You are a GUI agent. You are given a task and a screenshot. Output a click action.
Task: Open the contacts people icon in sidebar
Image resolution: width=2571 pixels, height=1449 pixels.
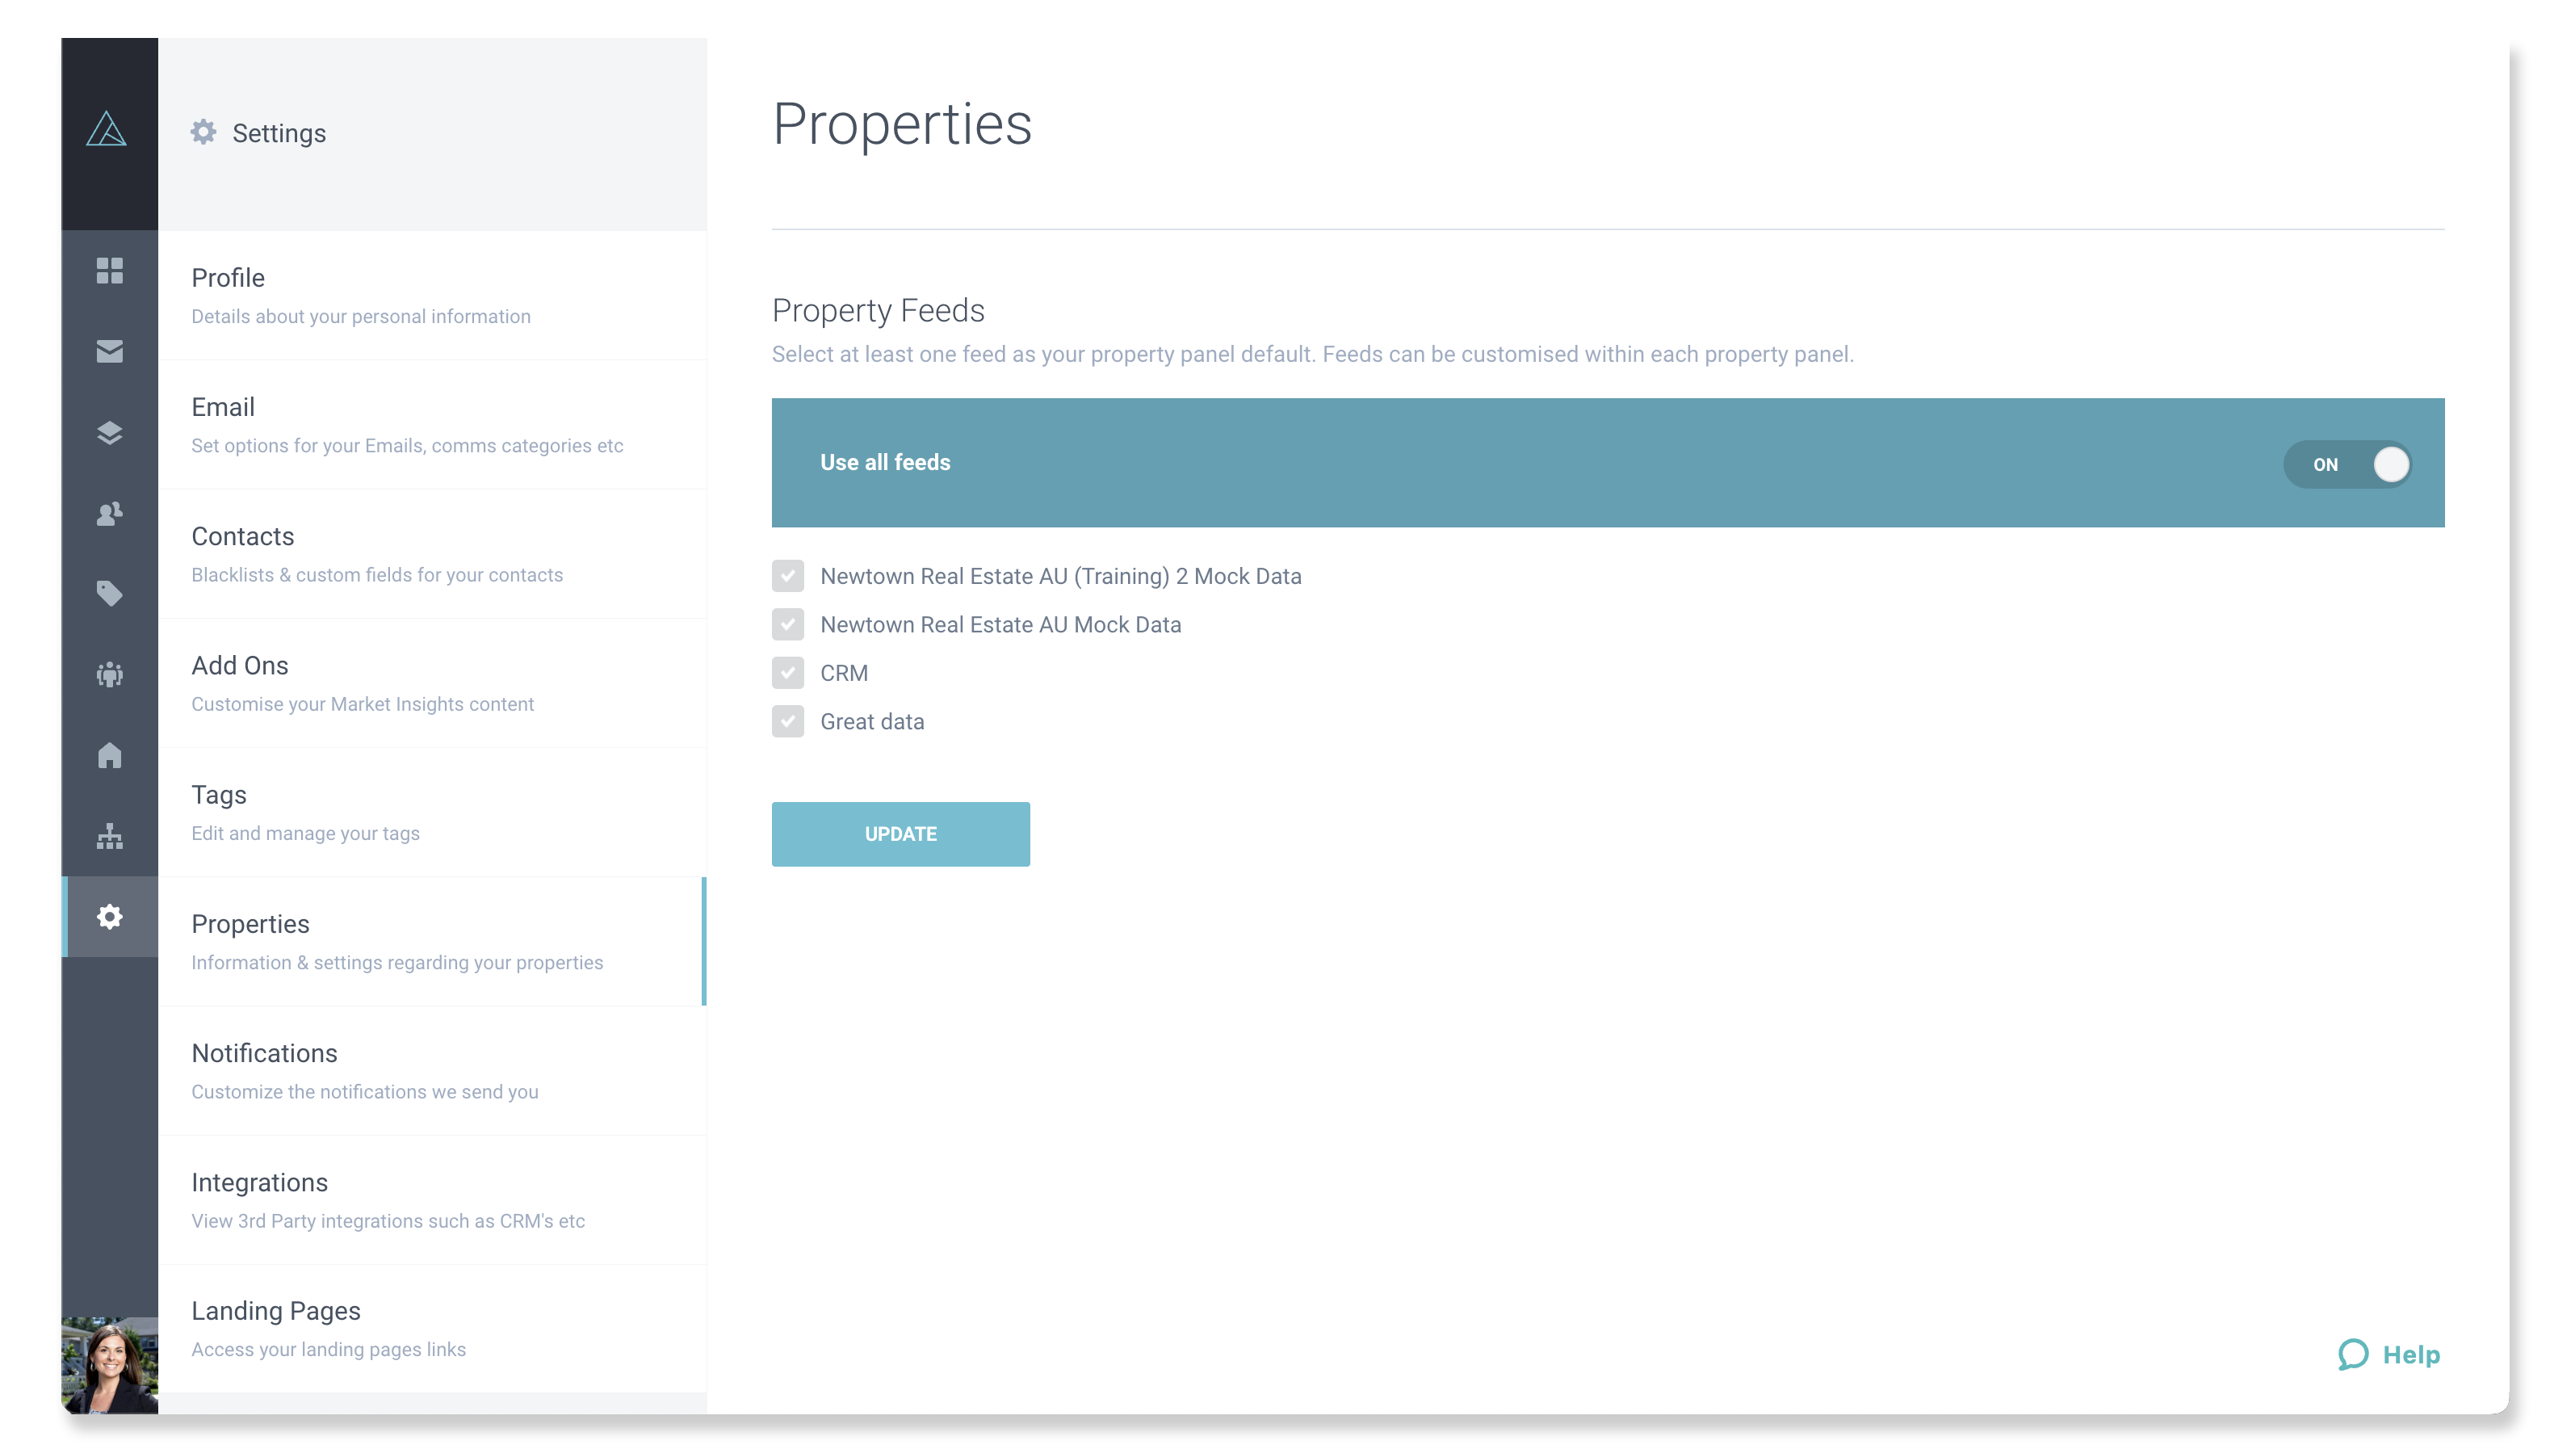pos(109,514)
